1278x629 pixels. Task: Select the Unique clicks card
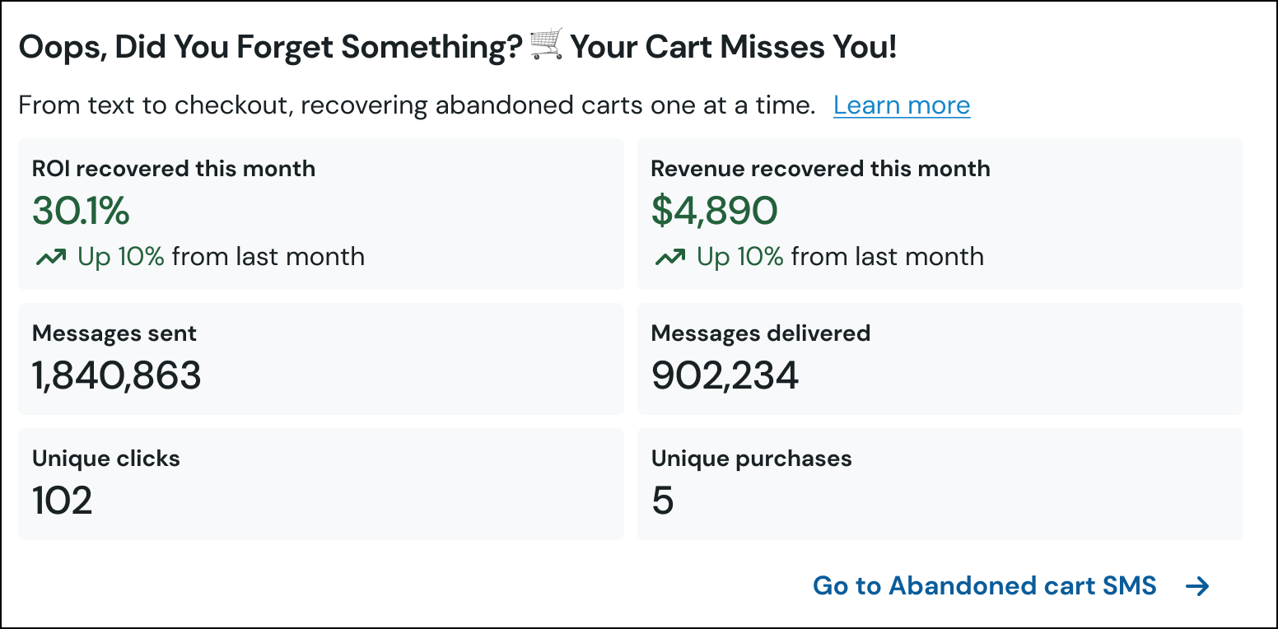coord(320,482)
